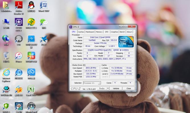The width and height of the screenshot is (190, 113).
Task: Launch the orange K music box shortcut
Action: (x=19, y=90)
